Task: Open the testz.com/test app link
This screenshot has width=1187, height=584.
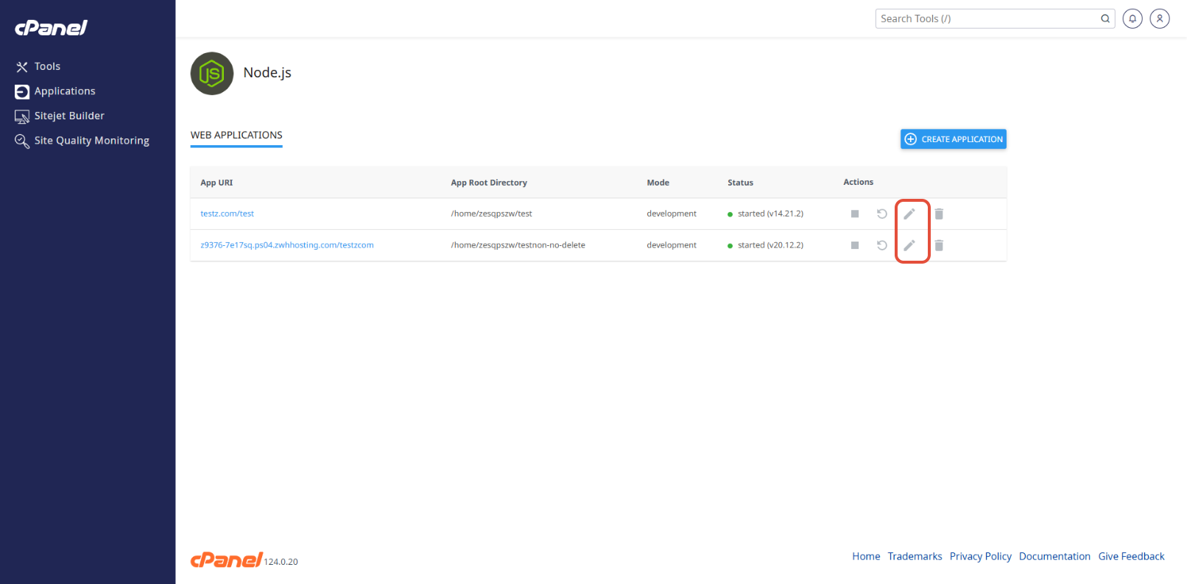Action: click(227, 214)
